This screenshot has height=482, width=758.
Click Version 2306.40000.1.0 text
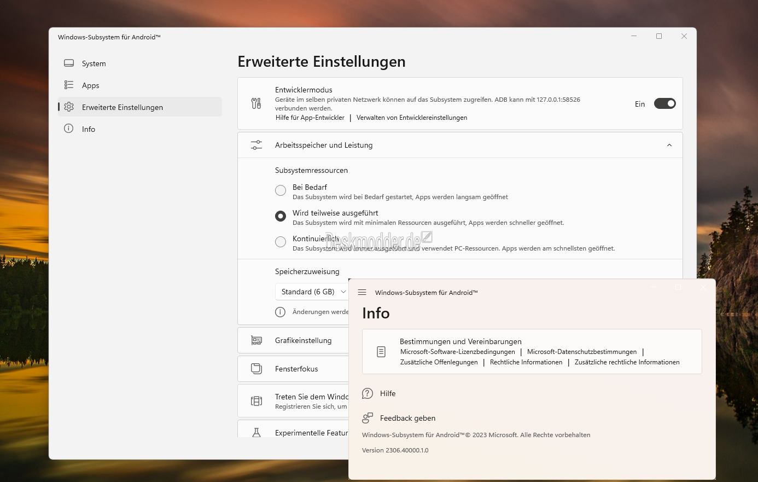pos(395,450)
